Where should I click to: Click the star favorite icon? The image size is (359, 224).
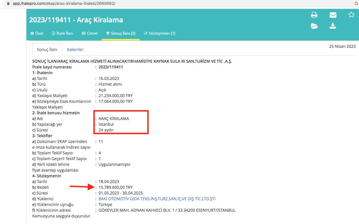pyautogui.click(x=352, y=15)
